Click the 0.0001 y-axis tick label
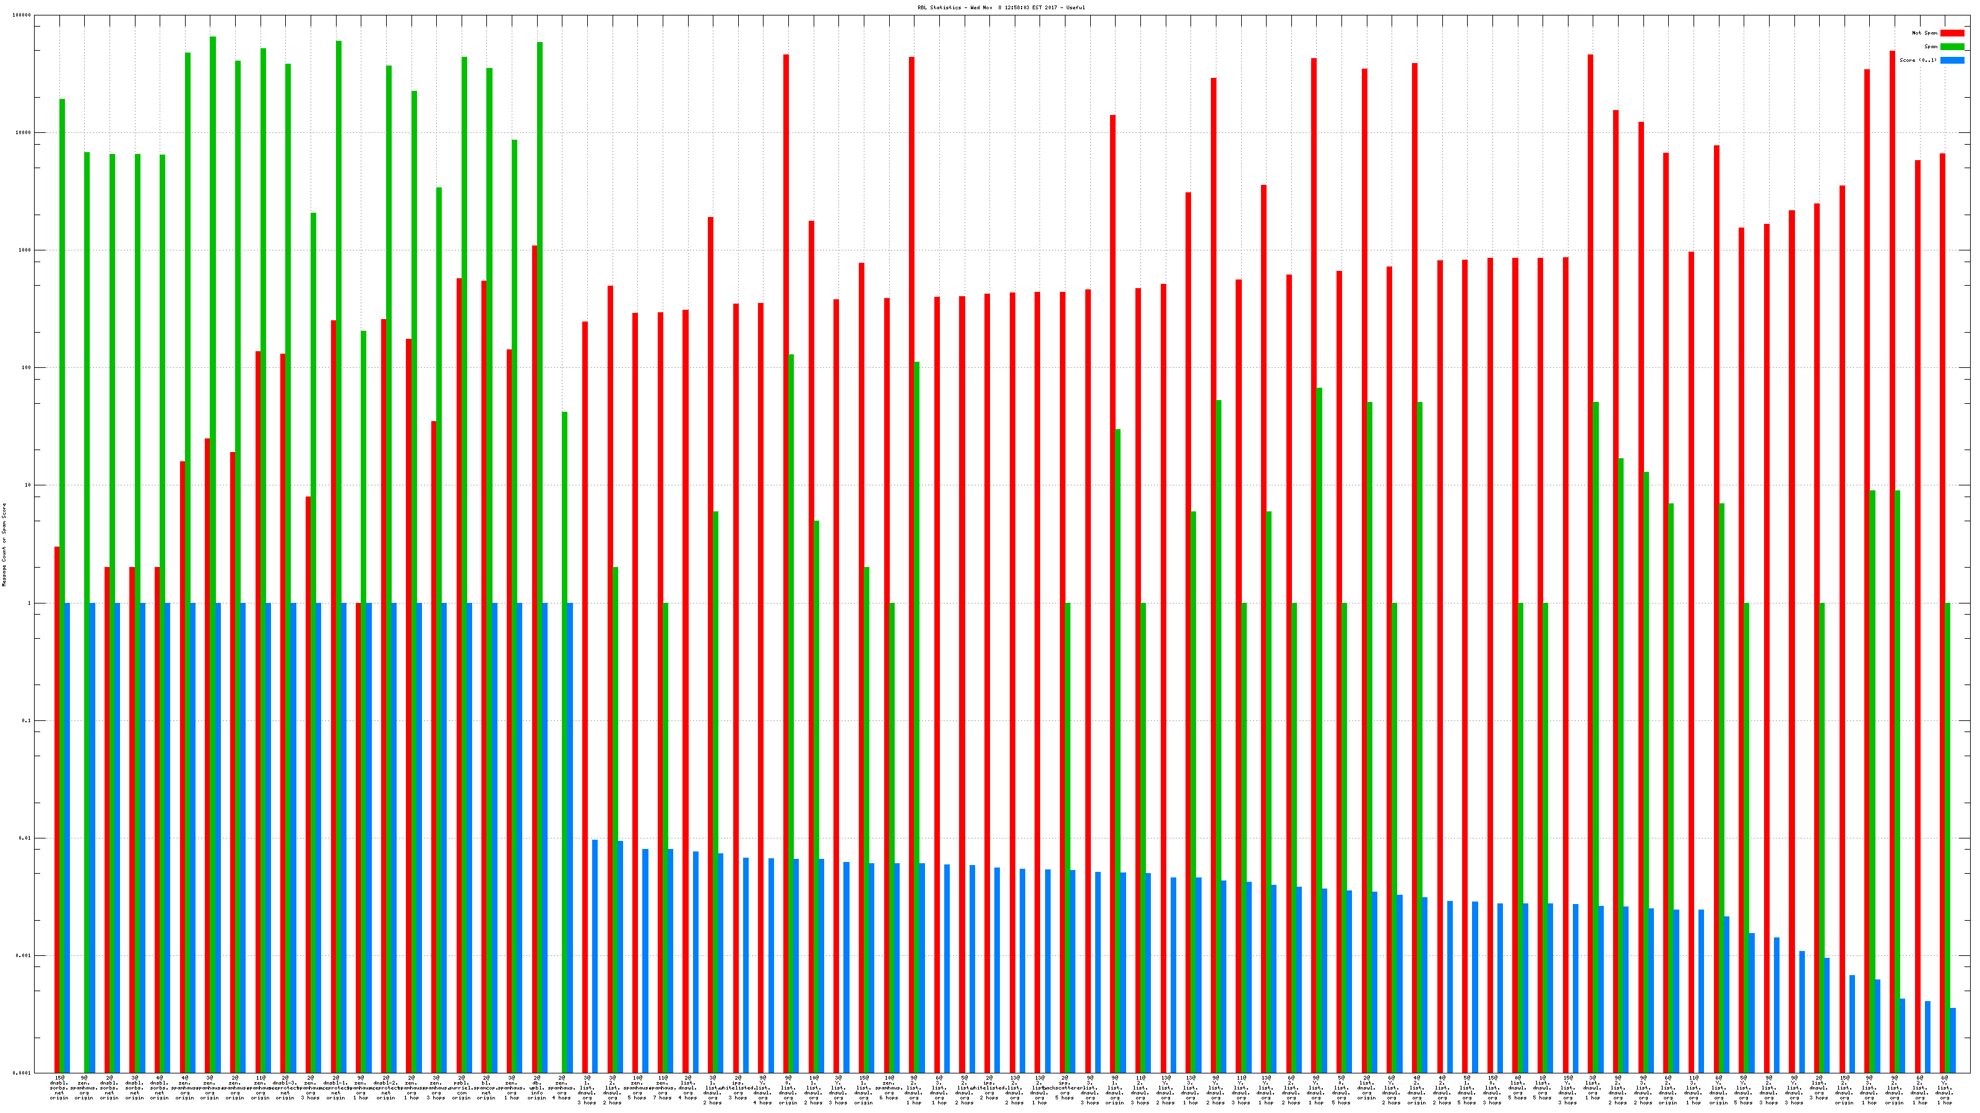The width and height of the screenshot is (1980, 1113). click(22, 1072)
